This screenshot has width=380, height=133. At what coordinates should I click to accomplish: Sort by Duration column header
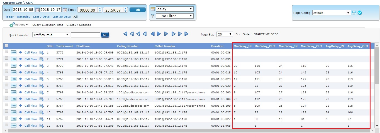tap(217, 46)
